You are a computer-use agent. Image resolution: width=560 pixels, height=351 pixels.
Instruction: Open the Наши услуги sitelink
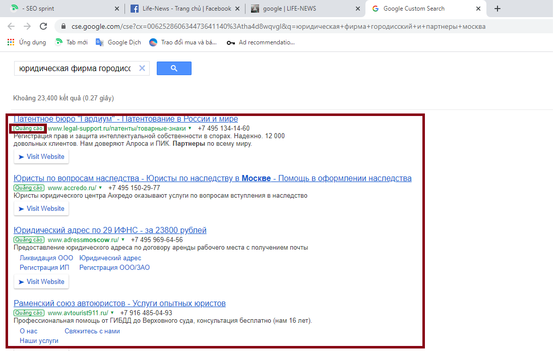coord(39,340)
